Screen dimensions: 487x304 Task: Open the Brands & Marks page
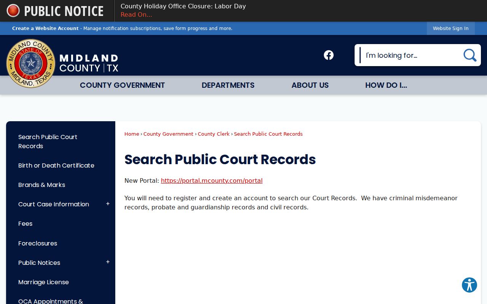(x=42, y=185)
